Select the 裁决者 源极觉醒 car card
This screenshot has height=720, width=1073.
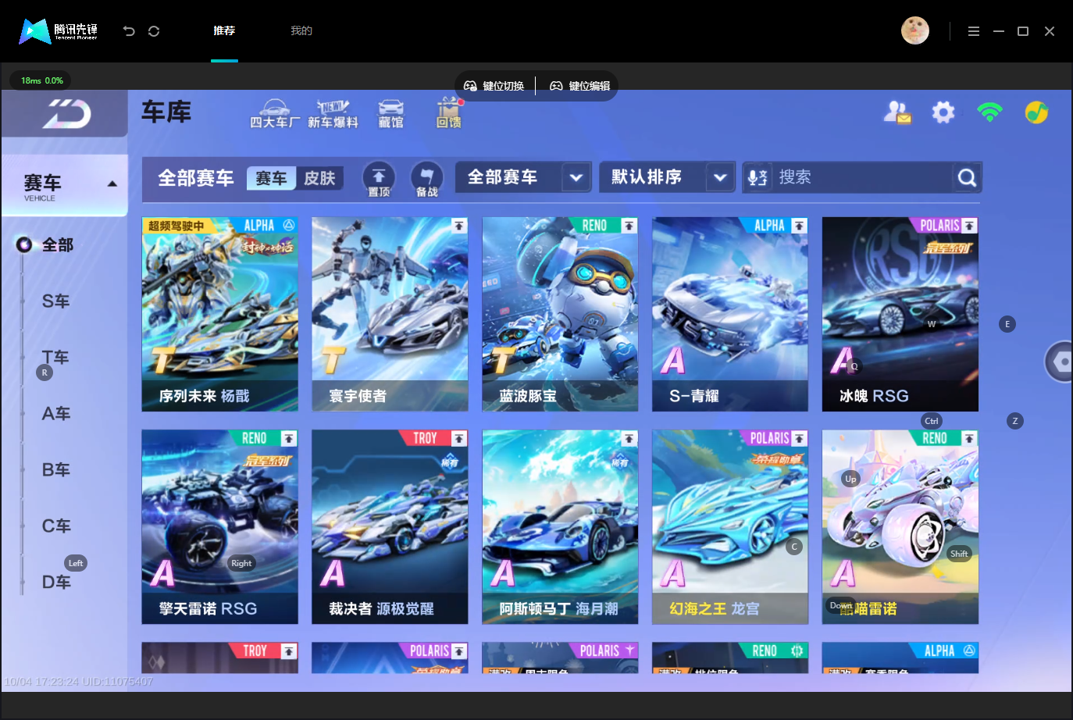click(x=390, y=527)
